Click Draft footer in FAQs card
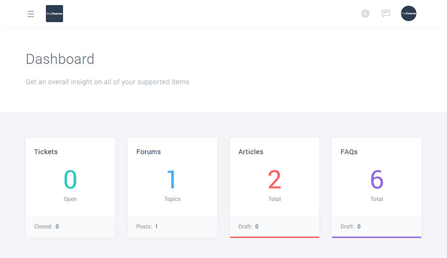 (351, 227)
